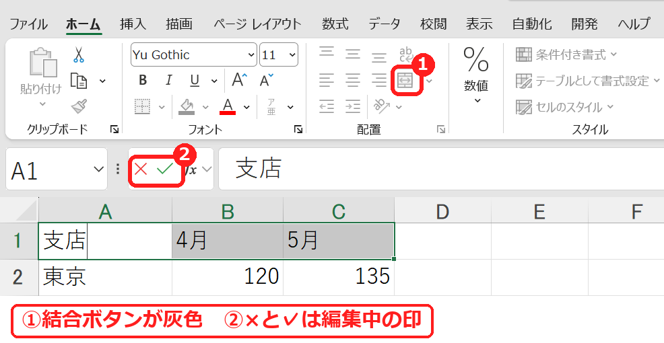Cancel the edit with red X

tap(141, 169)
